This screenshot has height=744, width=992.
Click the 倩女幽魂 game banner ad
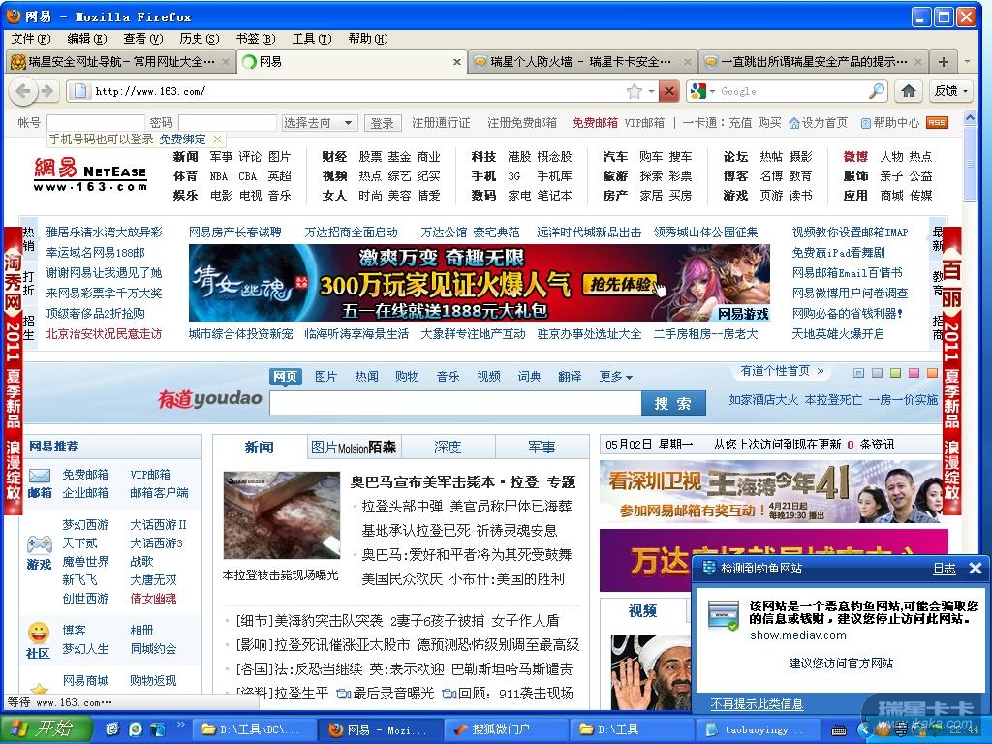point(479,283)
